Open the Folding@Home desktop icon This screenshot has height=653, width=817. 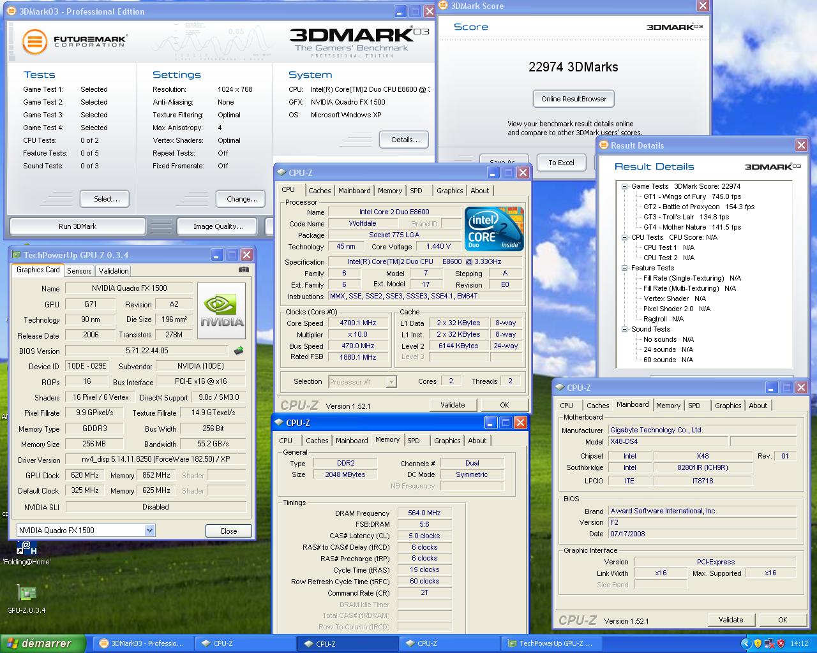pyautogui.click(x=27, y=552)
